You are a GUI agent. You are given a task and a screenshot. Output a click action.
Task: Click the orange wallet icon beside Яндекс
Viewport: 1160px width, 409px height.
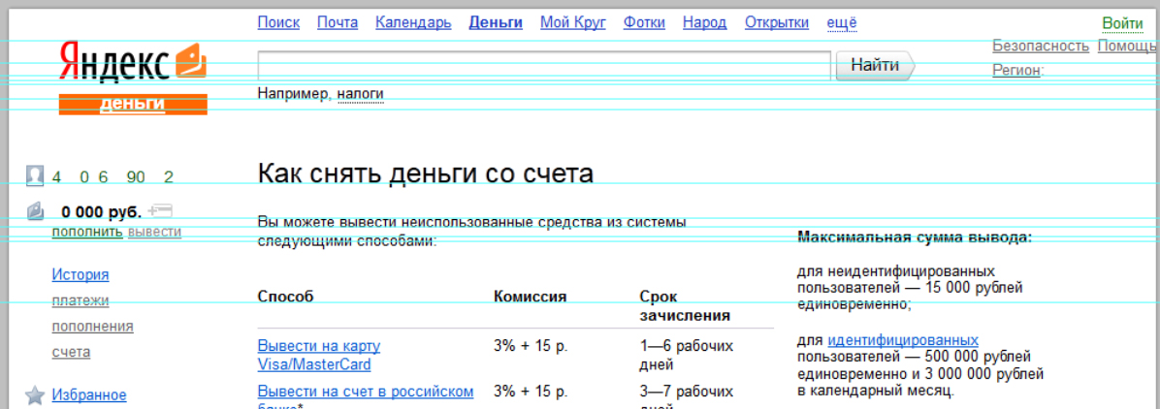(192, 61)
